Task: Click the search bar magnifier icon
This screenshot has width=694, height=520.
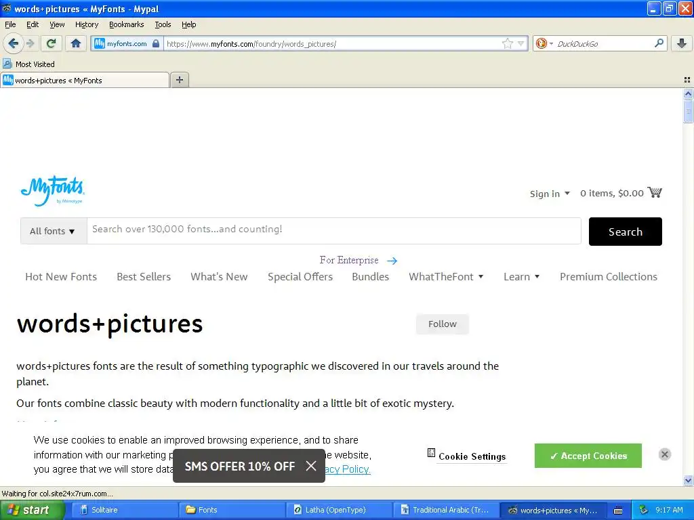Action: coord(659,43)
